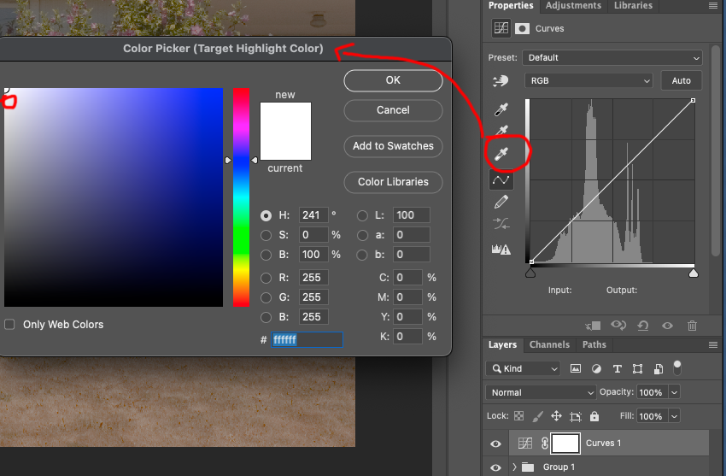This screenshot has width=726, height=476.
Task: Open the Adjustments panel tab
Action: [x=573, y=6]
